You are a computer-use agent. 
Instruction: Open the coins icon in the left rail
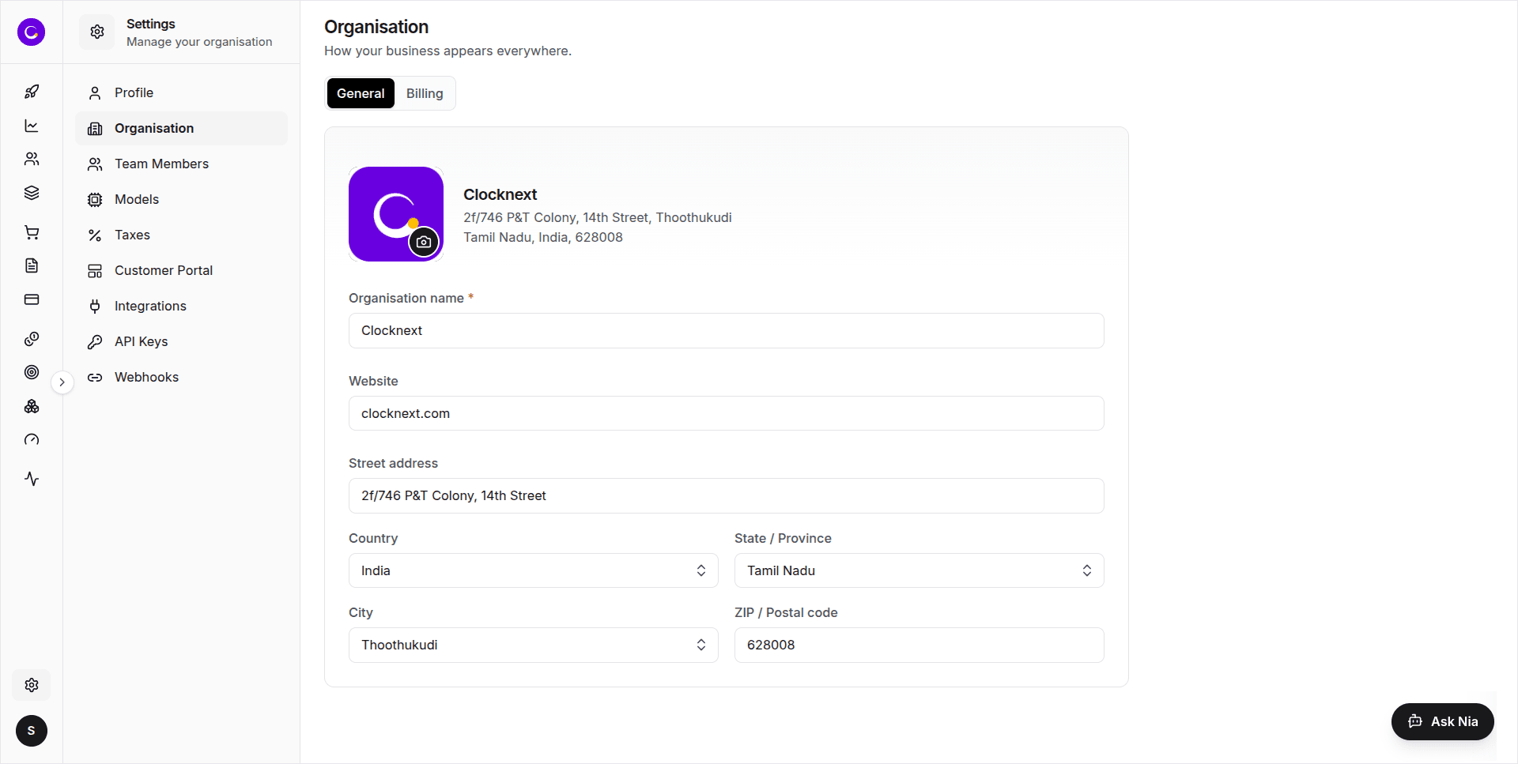tap(32, 339)
